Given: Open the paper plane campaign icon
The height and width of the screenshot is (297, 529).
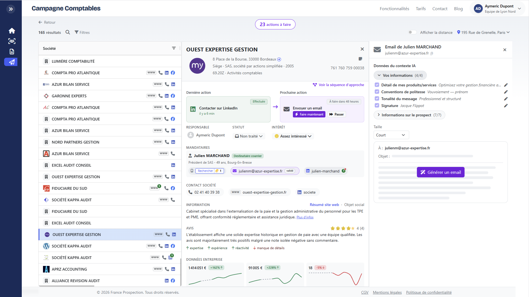Looking at the screenshot, I should pos(11,62).
